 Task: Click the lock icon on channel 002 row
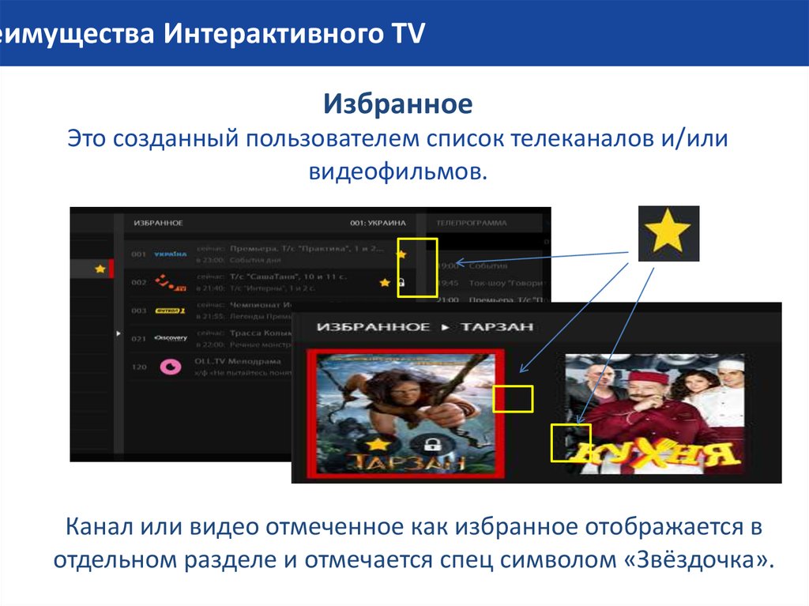[401, 282]
